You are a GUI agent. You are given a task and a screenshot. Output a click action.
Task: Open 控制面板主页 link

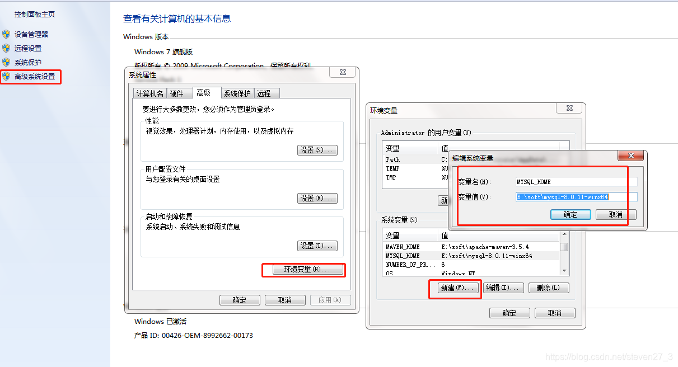pyautogui.click(x=34, y=14)
